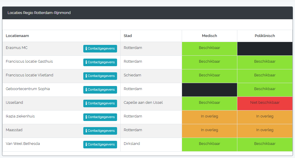
Task: Open Contactgegevens for Franciscus locatie Vlietland
Action: click(100, 76)
